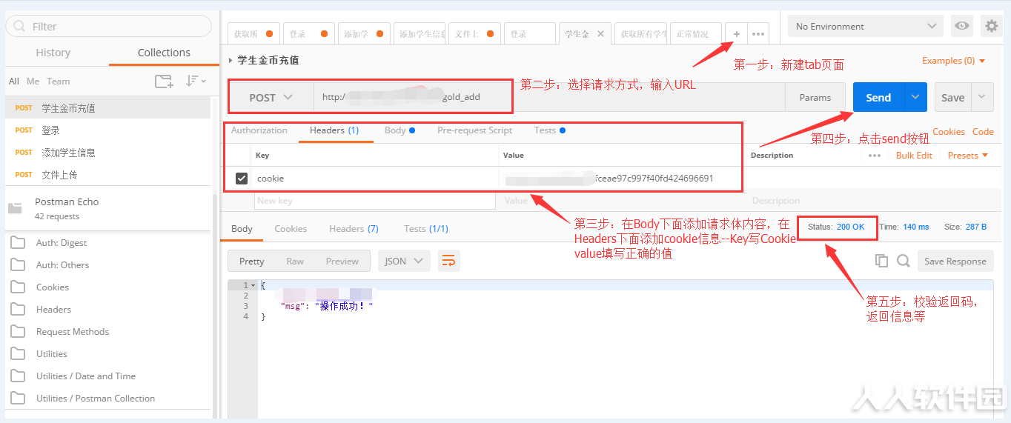Switch to the History tab
The width and height of the screenshot is (1011, 423).
coord(53,53)
